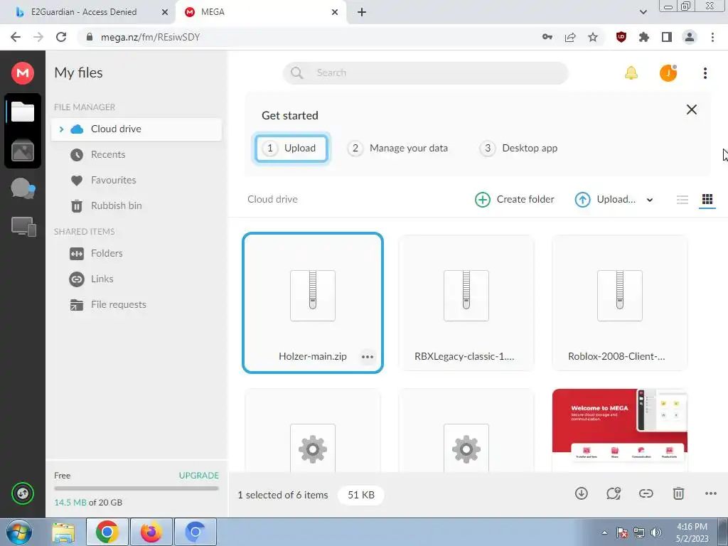
Task: Switch to the MEGA browser tab
Action: click(260, 12)
